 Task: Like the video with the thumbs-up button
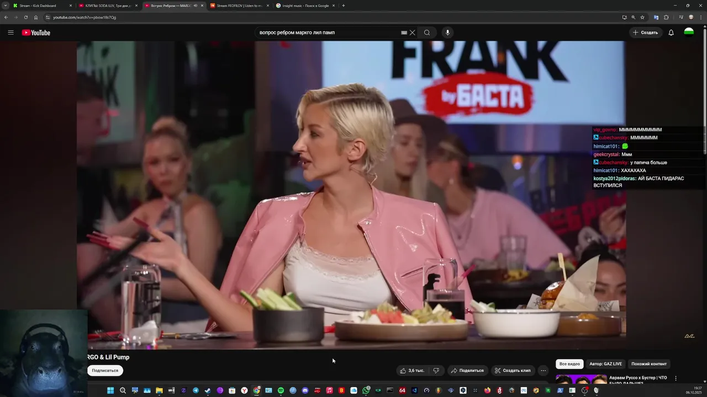412,371
